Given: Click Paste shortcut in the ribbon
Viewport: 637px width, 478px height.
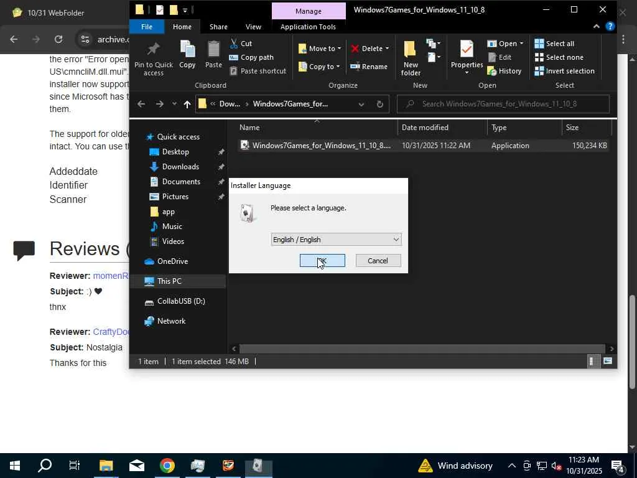Looking at the screenshot, I should [258, 71].
